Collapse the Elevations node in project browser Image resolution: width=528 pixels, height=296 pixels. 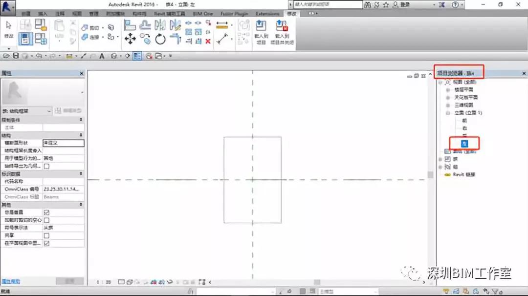point(447,113)
